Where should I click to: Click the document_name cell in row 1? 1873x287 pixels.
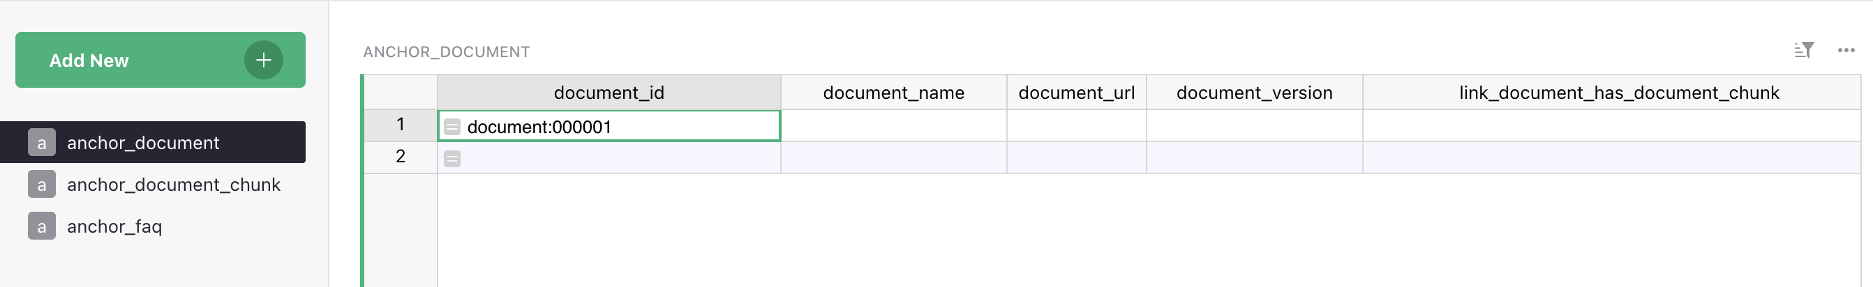pyautogui.click(x=893, y=126)
